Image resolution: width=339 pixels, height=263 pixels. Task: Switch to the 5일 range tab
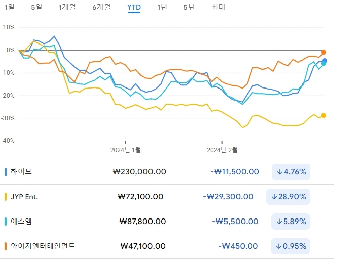[36, 7]
